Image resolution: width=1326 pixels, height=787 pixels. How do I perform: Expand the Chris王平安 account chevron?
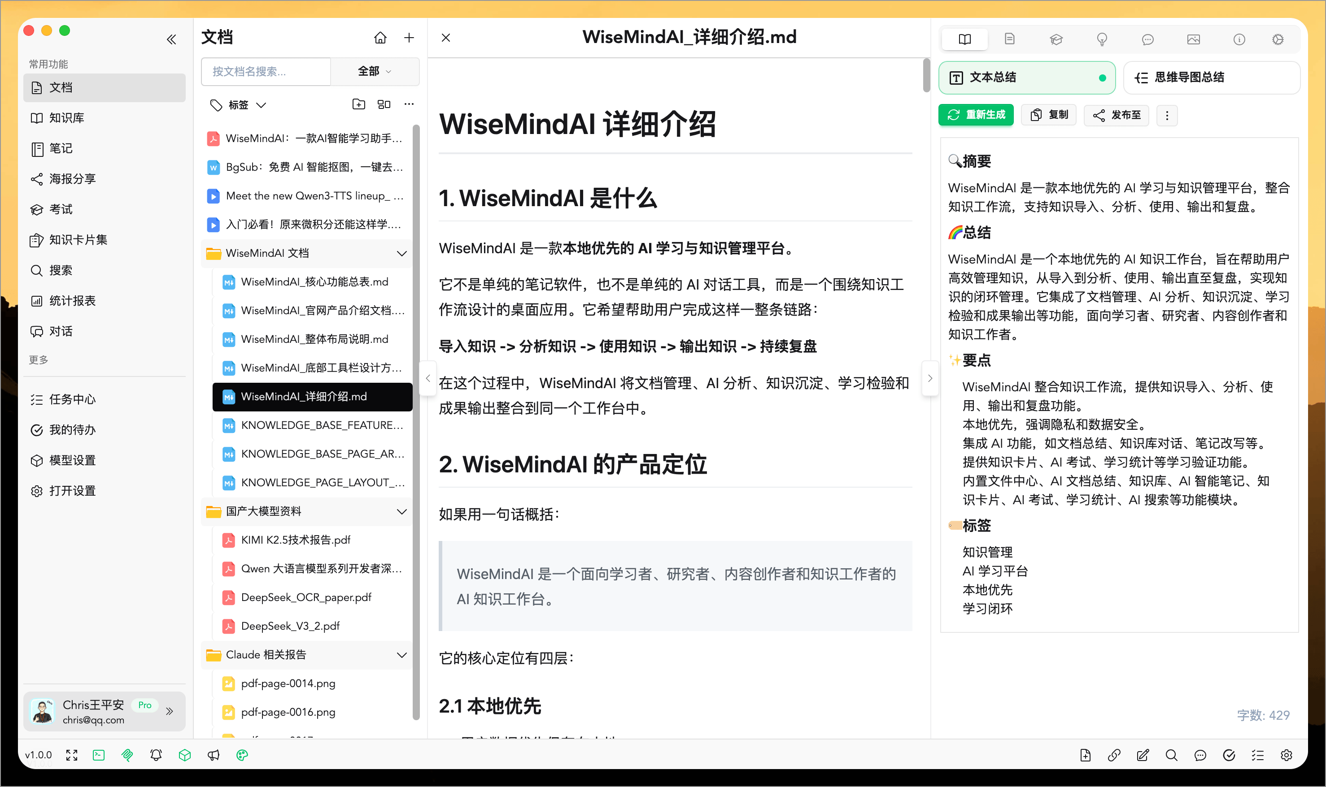(x=169, y=711)
